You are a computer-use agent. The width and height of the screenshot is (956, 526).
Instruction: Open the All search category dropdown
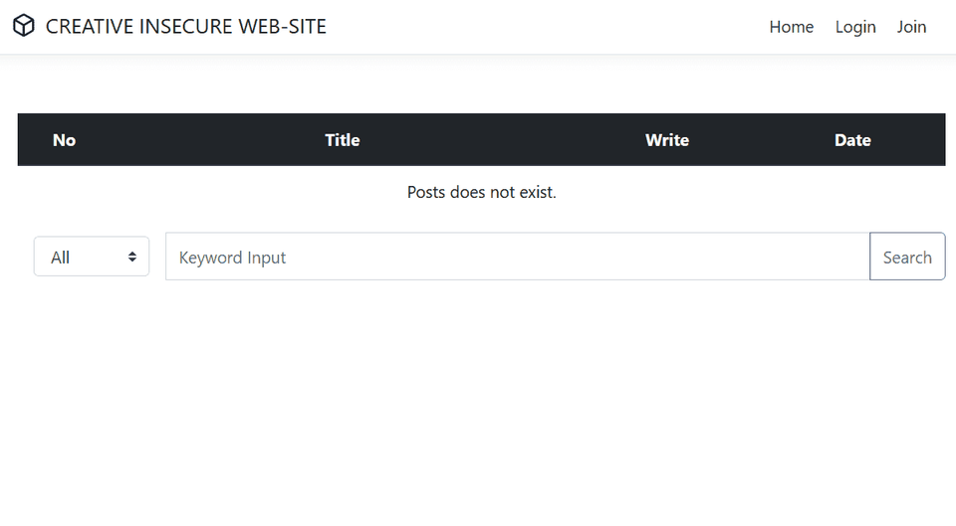92,257
